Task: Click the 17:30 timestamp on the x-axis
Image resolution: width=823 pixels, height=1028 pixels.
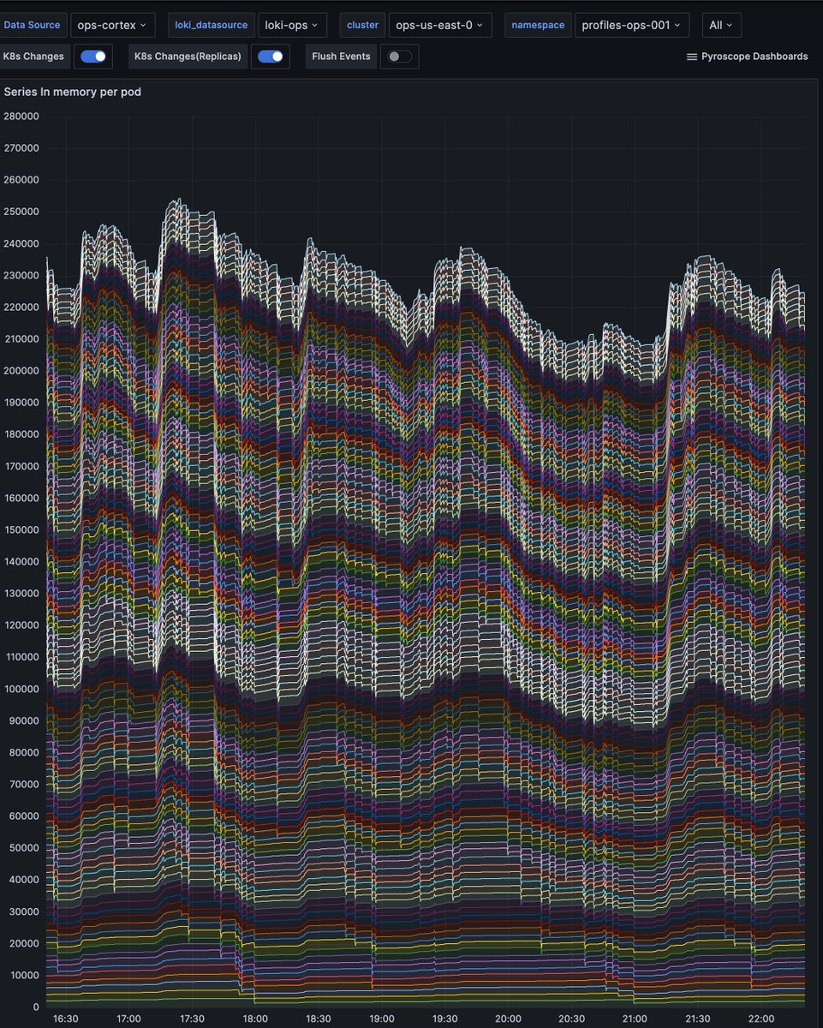Action: point(192,1019)
